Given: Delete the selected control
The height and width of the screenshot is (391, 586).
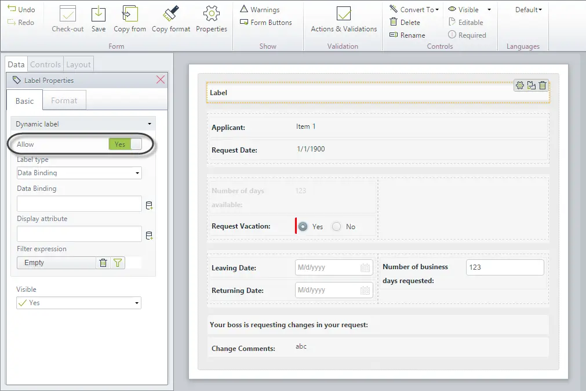Looking at the screenshot, I should 405,22.
